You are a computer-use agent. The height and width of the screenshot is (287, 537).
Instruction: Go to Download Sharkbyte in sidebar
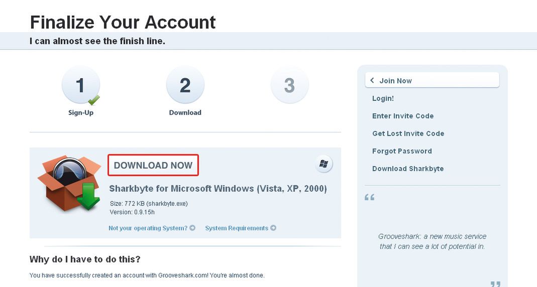[x=408, y=169]
